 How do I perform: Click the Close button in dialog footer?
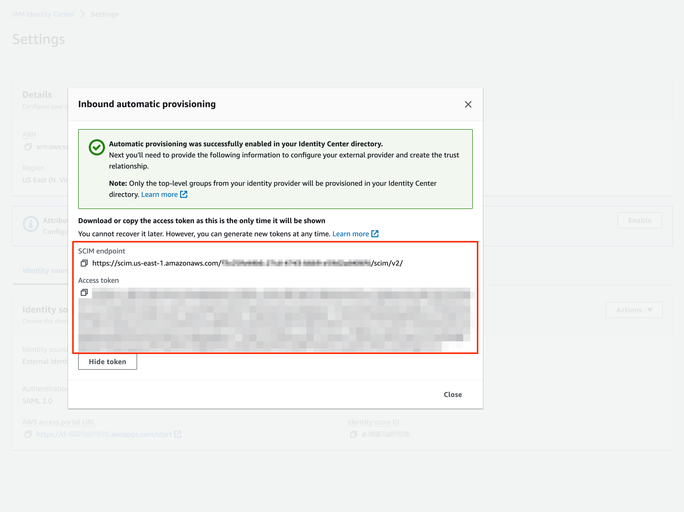pos(452,394)
